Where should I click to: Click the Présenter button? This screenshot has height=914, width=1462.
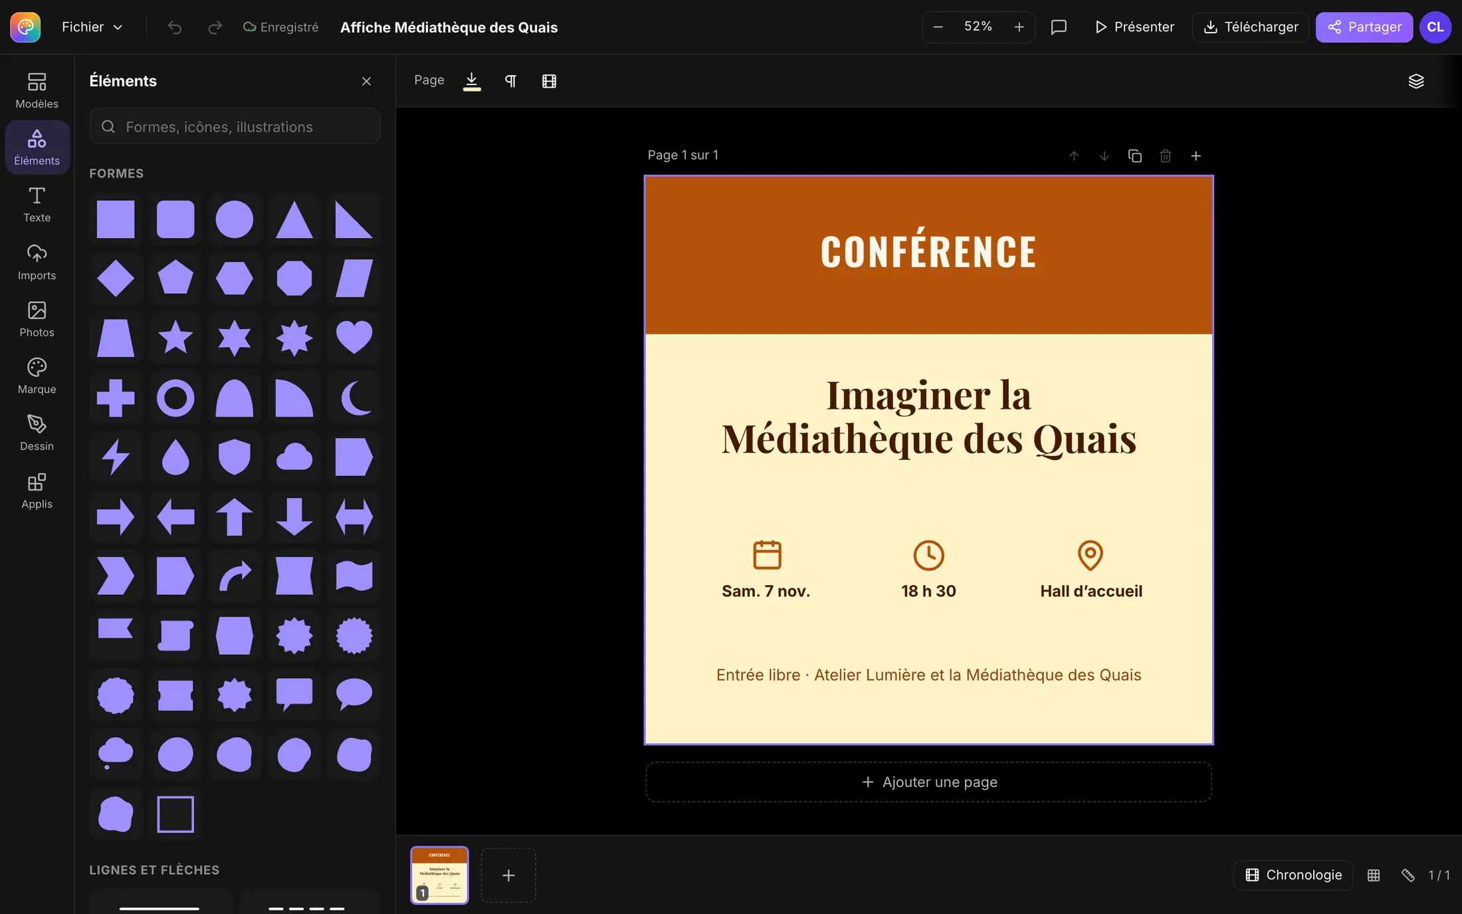pyautogui.click(x=1135, y=27)
